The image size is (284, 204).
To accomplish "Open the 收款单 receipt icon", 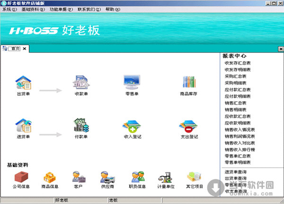I will coord(81,83).
